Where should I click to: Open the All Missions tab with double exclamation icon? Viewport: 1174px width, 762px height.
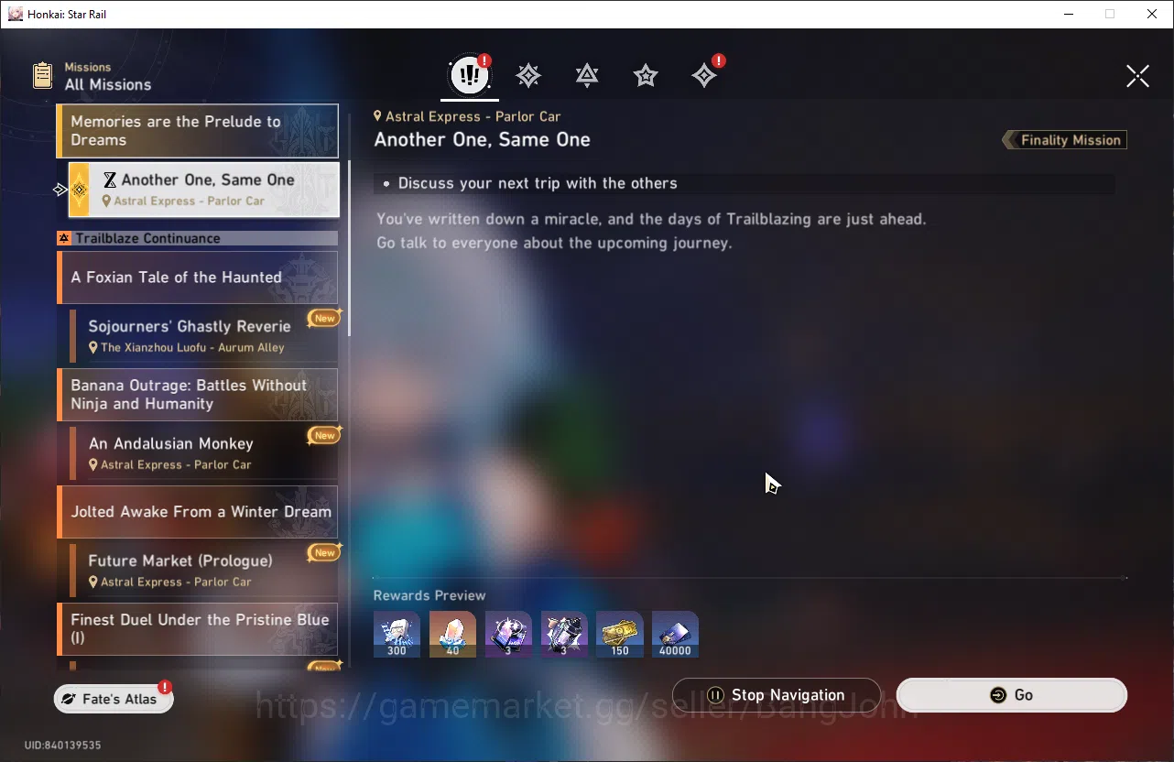470,76
